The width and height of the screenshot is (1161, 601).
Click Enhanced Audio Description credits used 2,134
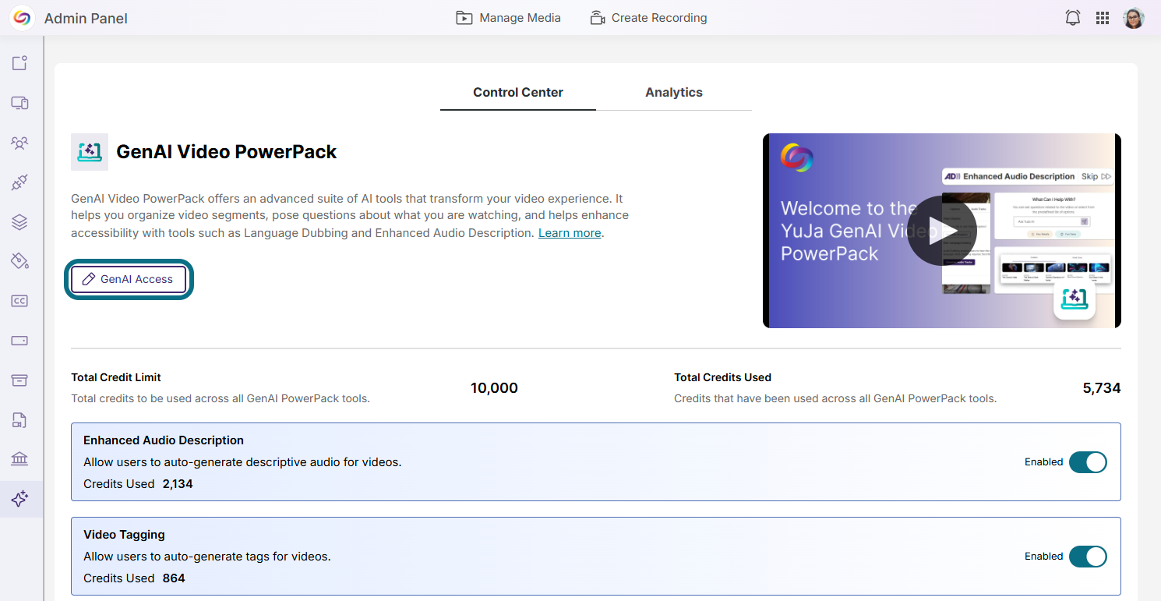point(178,484)
